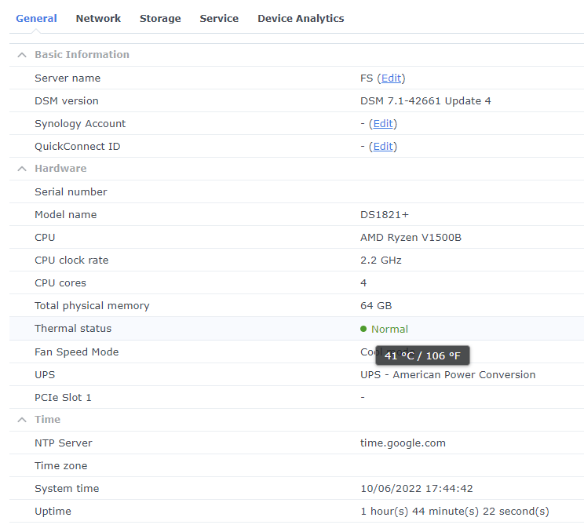Viewport: 584px width, 532px height.
Task: Click Edit link next to server name FS
Action: [x=391, y=78]
